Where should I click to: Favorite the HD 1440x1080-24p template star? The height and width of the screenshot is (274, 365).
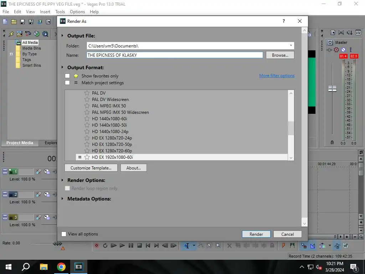pos(87,131)
